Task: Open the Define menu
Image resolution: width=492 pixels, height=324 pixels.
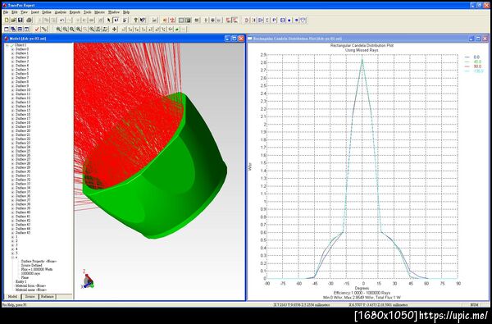Action: point(47,12)
